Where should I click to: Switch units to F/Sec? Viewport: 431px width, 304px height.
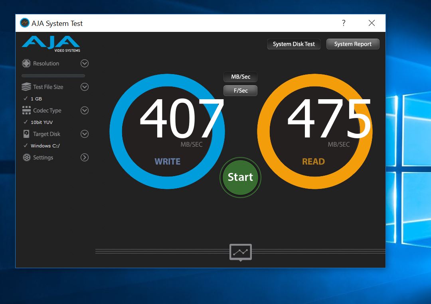(241, 90)
